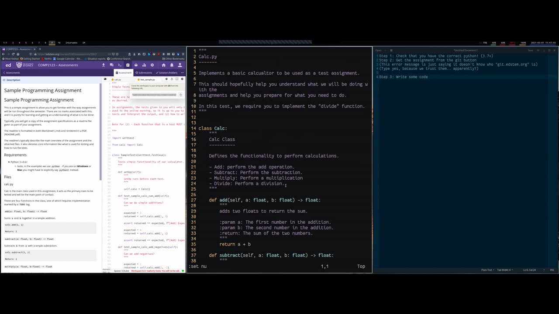Open Conference Search bookmark
The image size is (559, 314).
click(x=119, y=58)
